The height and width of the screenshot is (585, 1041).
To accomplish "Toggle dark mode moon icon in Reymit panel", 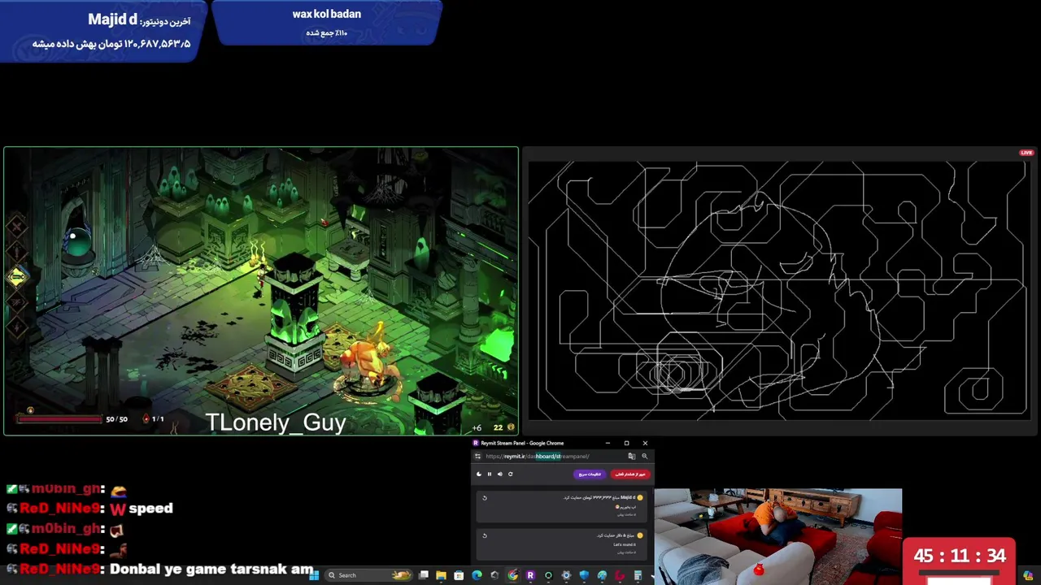I will click(478, 474).
